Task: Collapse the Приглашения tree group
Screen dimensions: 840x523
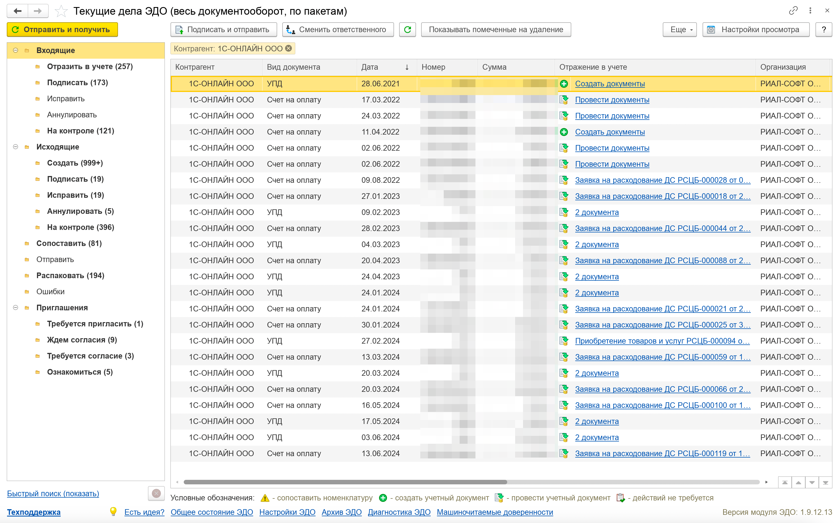Action: coord(16,308)
